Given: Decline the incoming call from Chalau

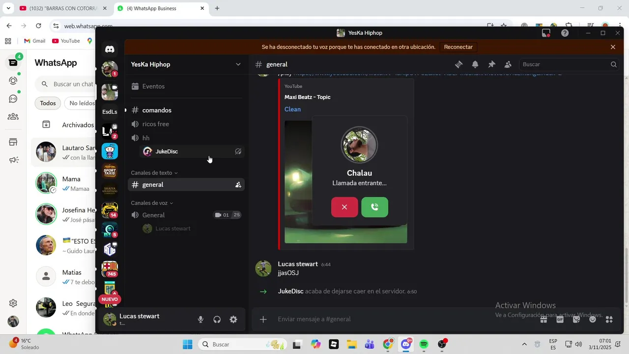Looking at the screenshot, I should (344, 207).
